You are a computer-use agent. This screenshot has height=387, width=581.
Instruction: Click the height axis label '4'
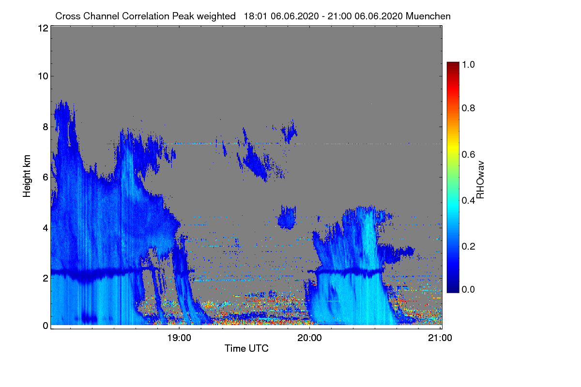click(45, 227)
